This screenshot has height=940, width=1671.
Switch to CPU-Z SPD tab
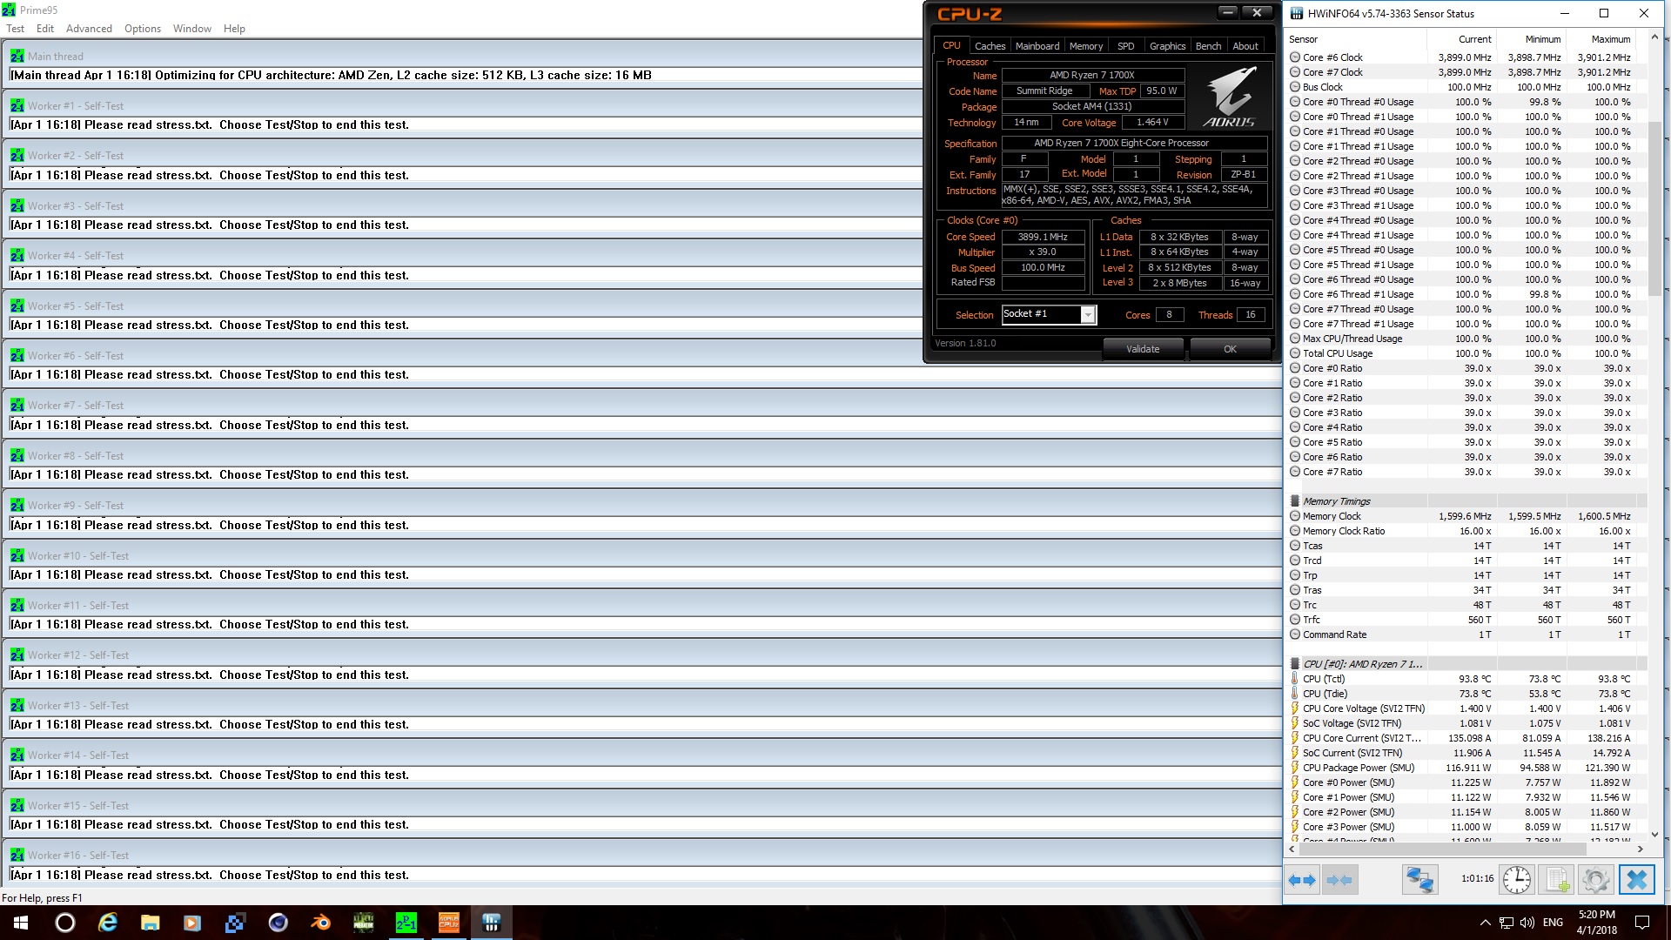click(x=1125, y=46)
